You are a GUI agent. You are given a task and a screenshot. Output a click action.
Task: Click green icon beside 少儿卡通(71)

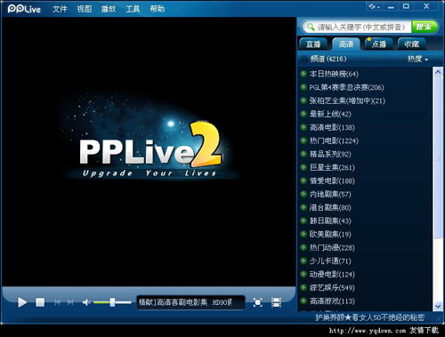pos(303,261)
